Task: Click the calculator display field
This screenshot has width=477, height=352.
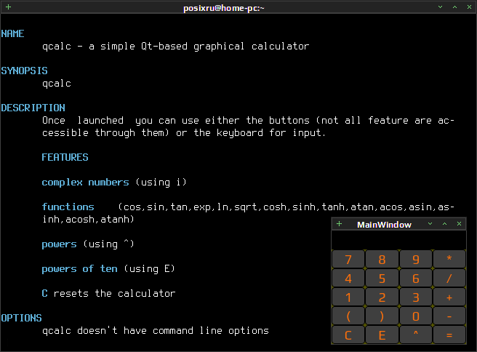Action: tap(398, 240)
